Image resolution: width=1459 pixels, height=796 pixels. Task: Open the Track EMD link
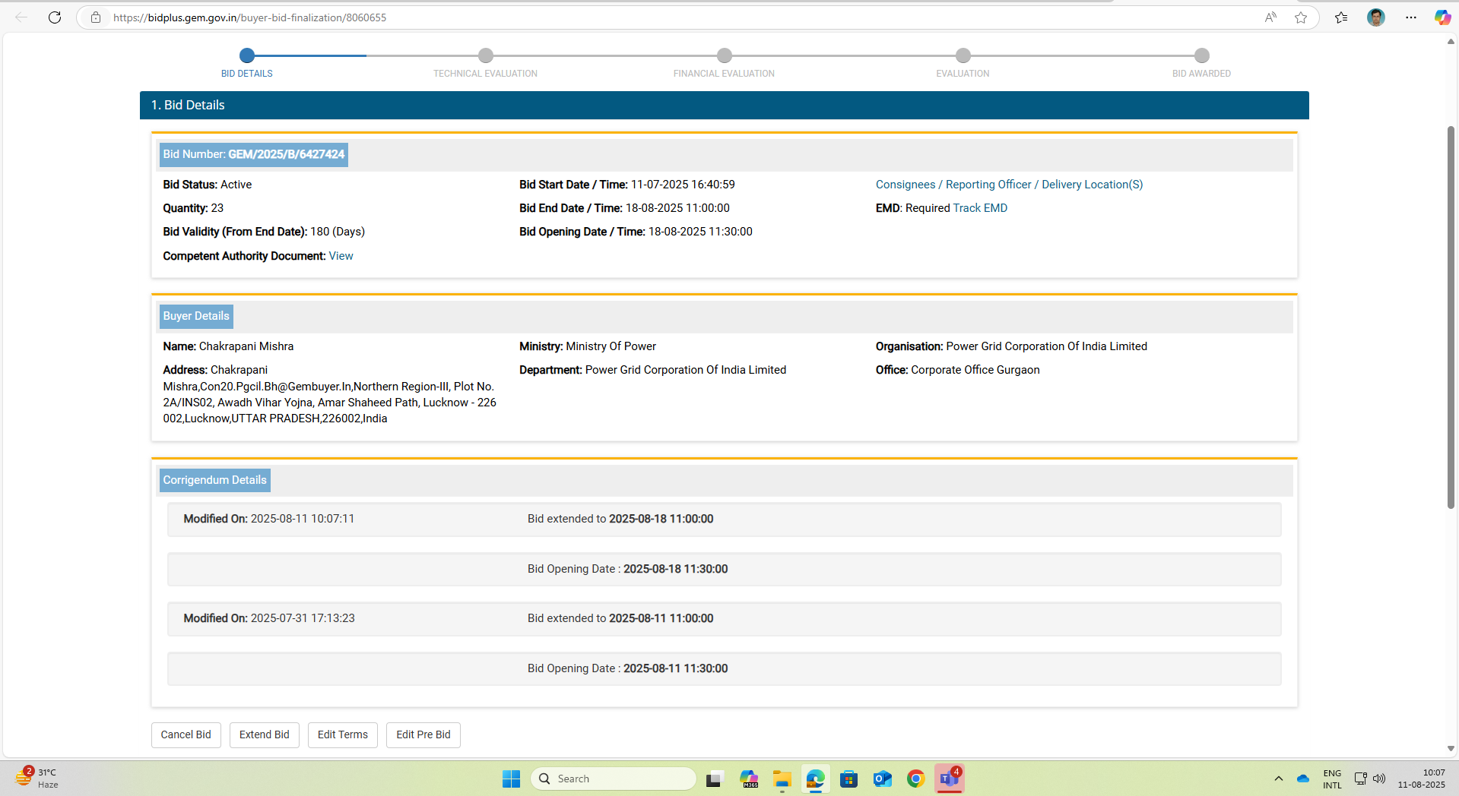[x=979, y=208]
